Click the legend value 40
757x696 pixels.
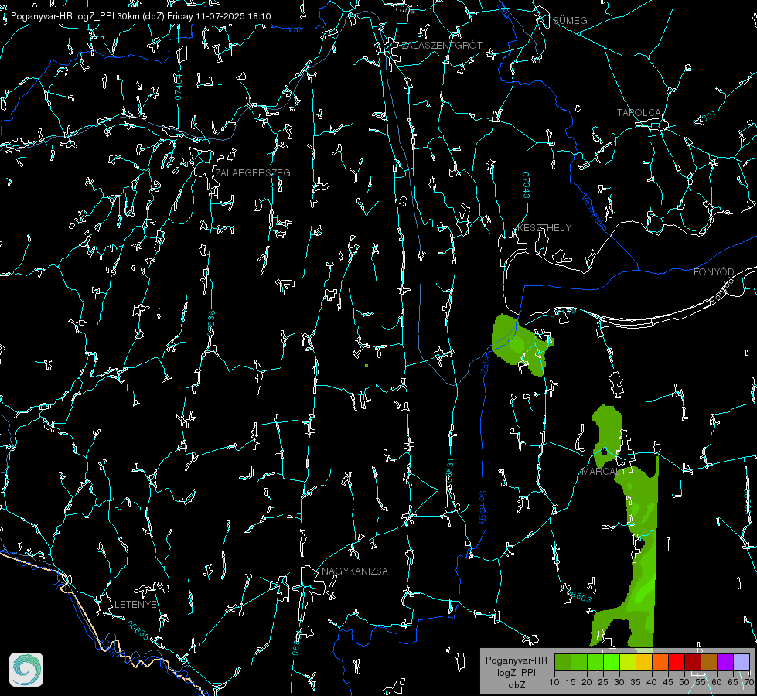[652, 683]
